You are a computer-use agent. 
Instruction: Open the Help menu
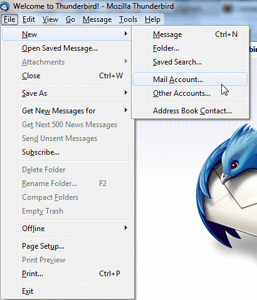pos(152,19)
